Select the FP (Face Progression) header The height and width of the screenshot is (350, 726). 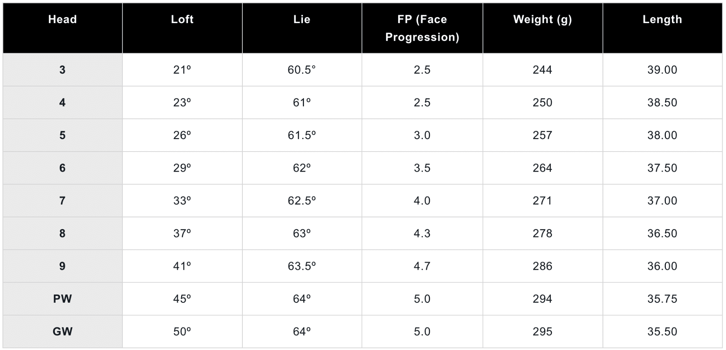tap(422, 28)
